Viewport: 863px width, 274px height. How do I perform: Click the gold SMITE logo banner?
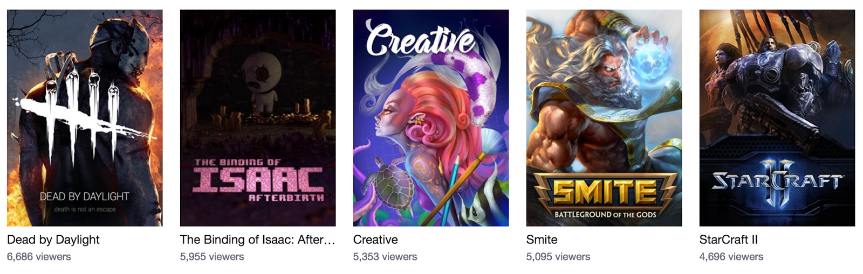point(605,197)
